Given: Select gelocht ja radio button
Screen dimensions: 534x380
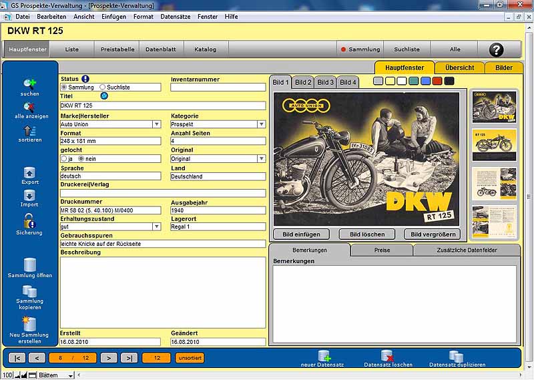Looking at the screenshot, I should pyautogui.click(x=63, y=158).
